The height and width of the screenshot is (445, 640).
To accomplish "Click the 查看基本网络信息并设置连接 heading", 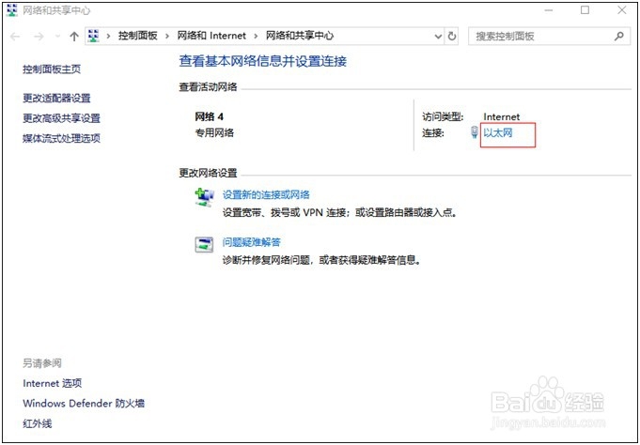I will tap(263, 61).
